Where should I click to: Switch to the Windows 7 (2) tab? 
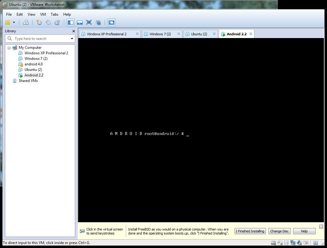click(160, 34)
